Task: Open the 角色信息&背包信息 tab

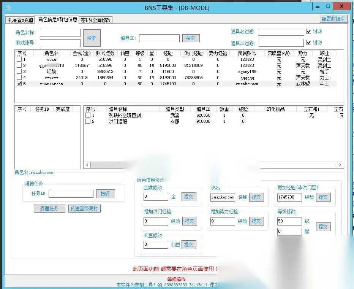Action: (x=58, y=19)
